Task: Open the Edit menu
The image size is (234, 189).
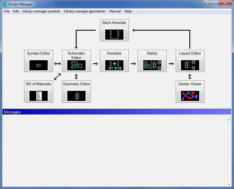Action: [16, 11]
